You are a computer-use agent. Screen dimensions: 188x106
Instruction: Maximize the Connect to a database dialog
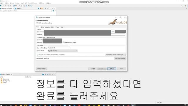click(x=120, y=17)
